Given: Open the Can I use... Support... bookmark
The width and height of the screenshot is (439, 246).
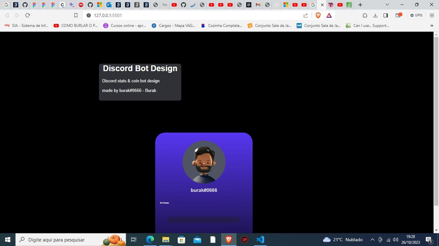Looking at the screenshot, I should 367,26.
